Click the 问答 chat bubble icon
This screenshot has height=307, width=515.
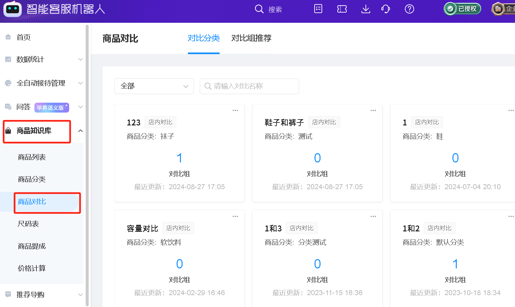tap(8, 107)
